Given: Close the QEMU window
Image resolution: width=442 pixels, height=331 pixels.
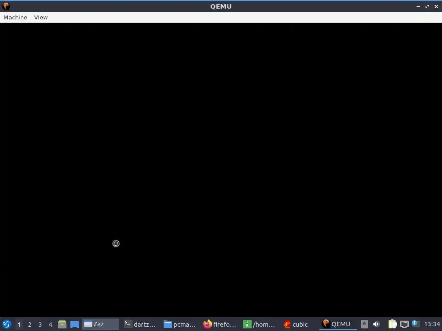Looking at the screenshot, I should pos(436,6).
